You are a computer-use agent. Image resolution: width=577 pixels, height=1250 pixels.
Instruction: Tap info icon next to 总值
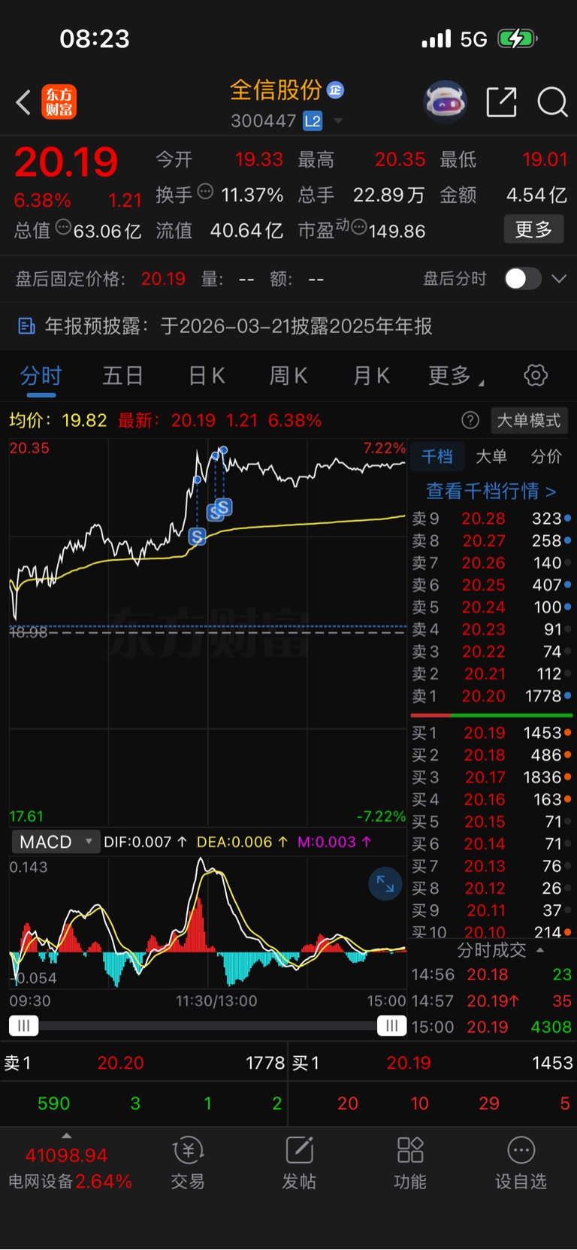coord(63,226)
